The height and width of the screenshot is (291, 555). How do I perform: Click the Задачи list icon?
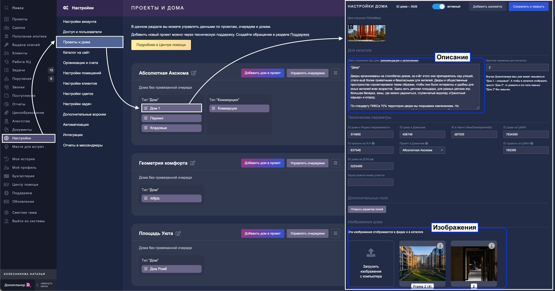tap(6, 70)
